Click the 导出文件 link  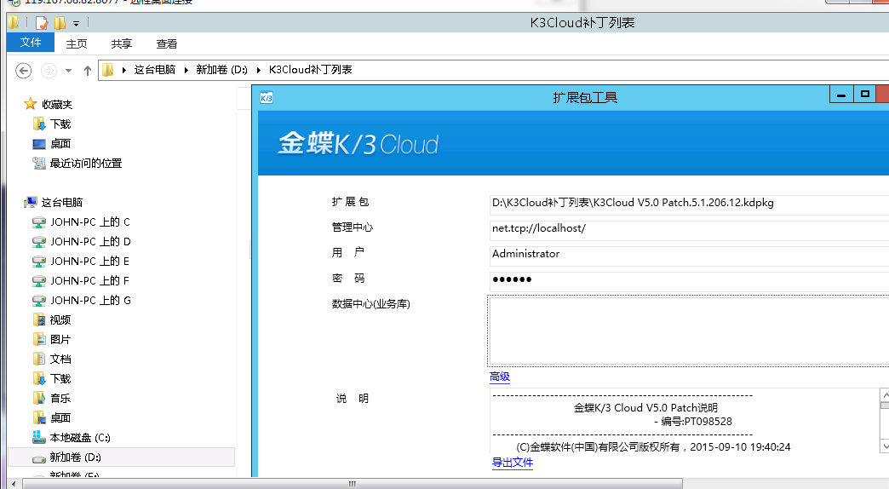(x=513, y=463)
